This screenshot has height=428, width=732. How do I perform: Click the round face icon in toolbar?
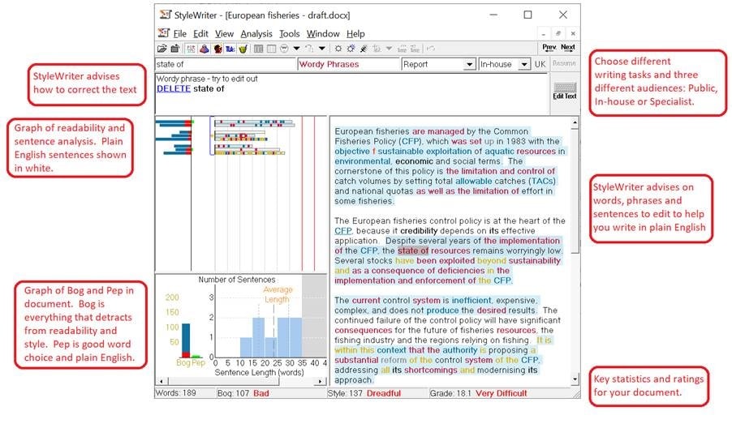tap(284, 49)
